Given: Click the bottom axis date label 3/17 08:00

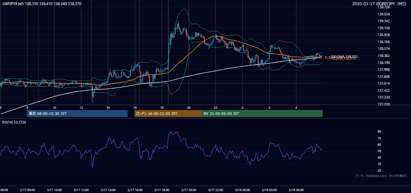Looking at the screenshot, I should coord(27,190).
